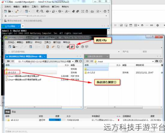Switch to 日志 log tab
165x133 pixels.
13,112
